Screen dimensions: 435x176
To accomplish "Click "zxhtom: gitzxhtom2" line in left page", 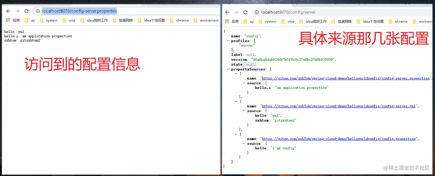I will (22, 40).
